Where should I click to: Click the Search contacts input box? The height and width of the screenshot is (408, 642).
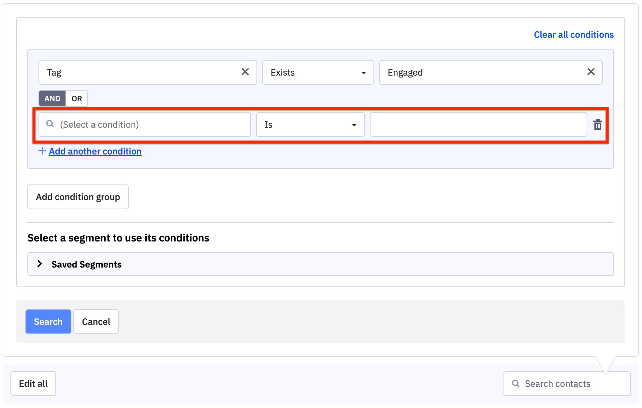pyautogui.click(x=567, y=384)
